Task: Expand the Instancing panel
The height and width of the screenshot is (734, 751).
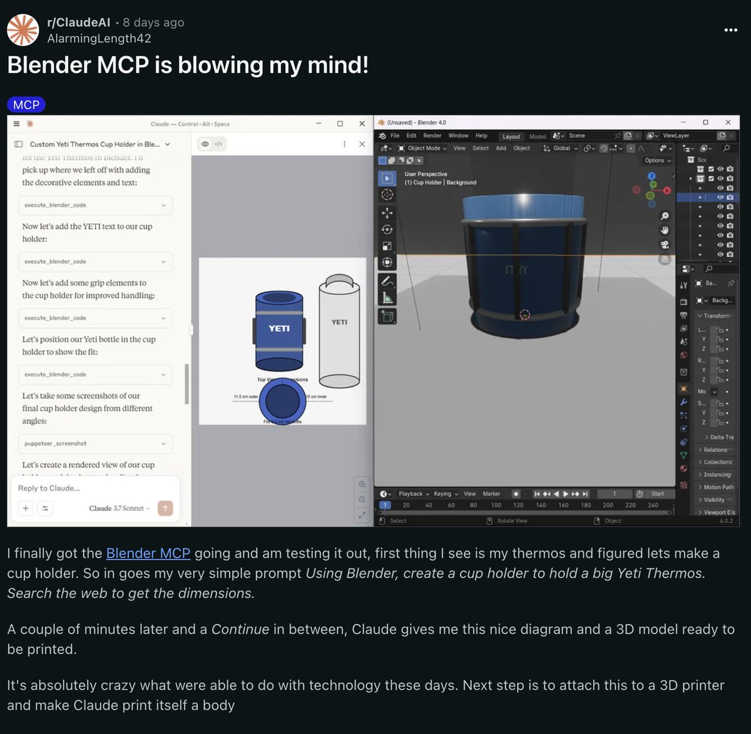Action: tap(715, 475)
